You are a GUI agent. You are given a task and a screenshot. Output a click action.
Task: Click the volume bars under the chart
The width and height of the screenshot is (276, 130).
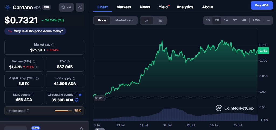[175, 115]
